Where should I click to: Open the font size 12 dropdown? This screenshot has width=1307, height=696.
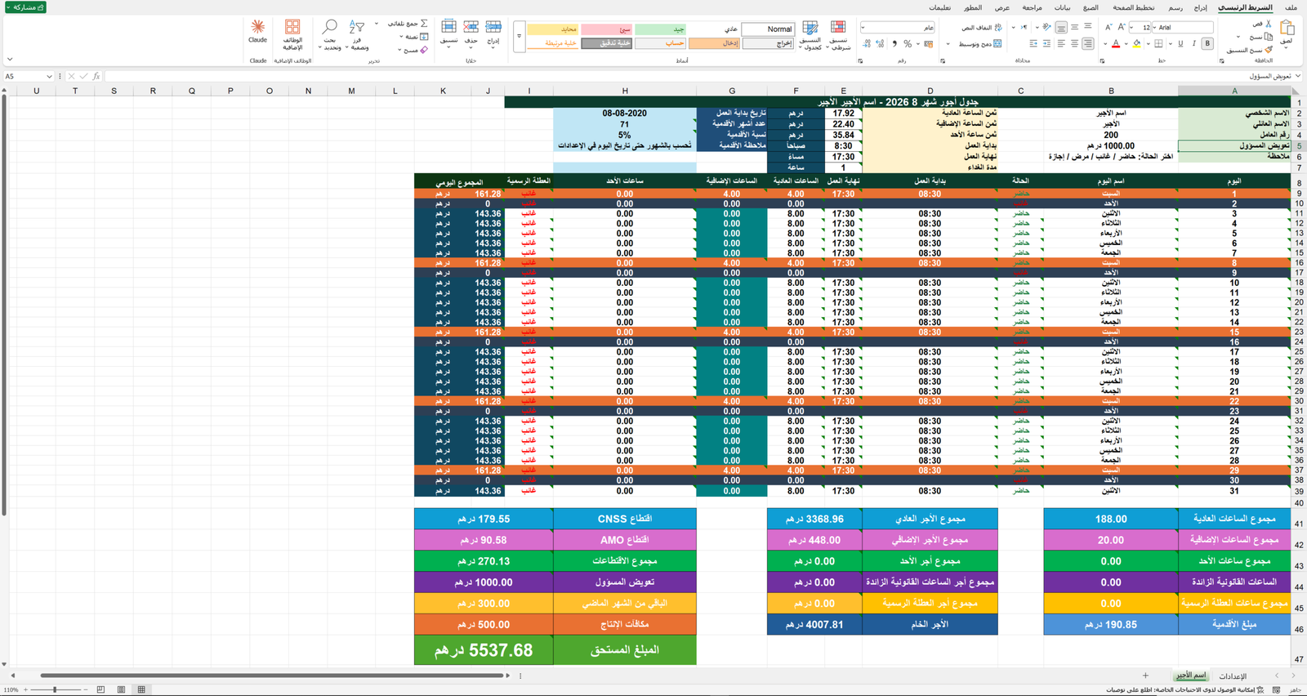[x=1132, y=27]
